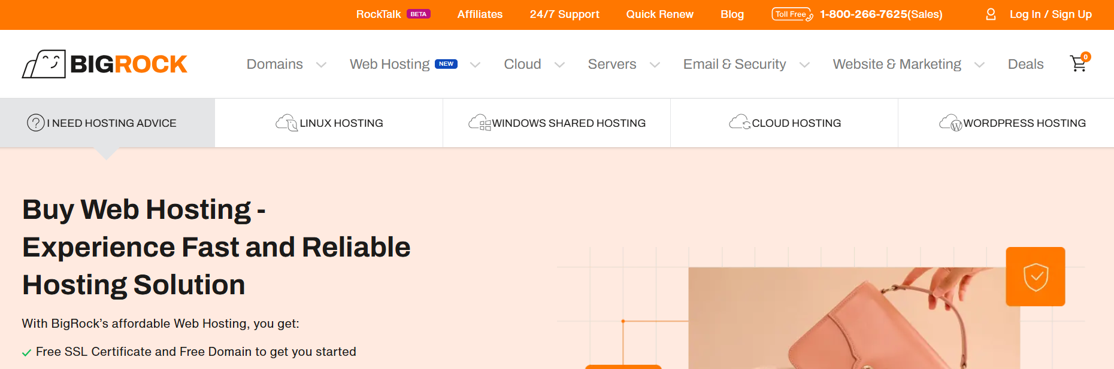The height and width of the screenshot is (369, 1114).
Task: Click the Toll Free phone badge
Action: click(x=792, y=14)
